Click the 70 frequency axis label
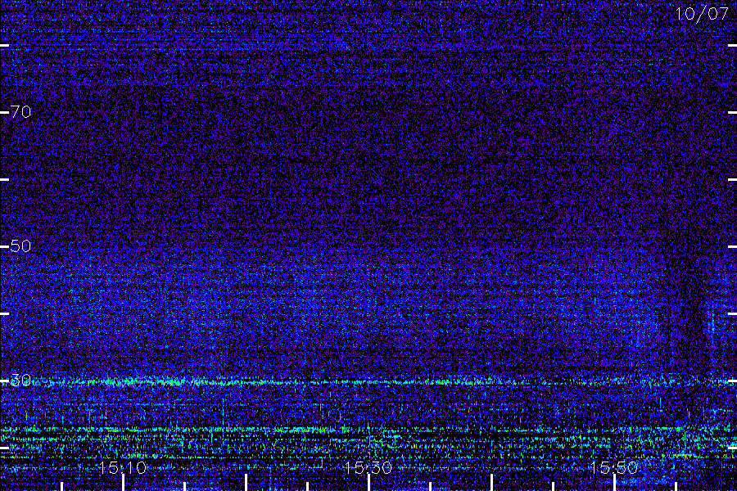Screen dimensions: 737x491 coord(20,112)
